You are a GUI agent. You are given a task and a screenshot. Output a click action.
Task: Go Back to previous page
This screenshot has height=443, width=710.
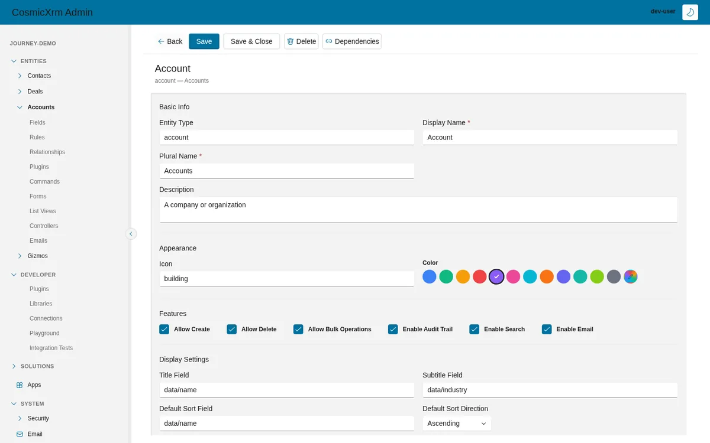point(170,41)
